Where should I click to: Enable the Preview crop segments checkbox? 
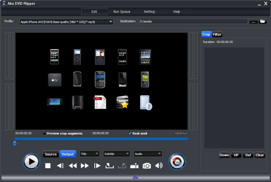44,134
